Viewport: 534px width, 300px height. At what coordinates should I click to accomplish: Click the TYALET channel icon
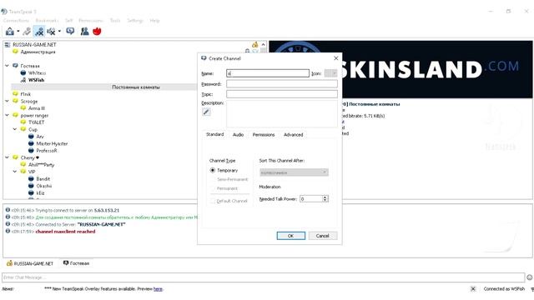tap(23, 122)
